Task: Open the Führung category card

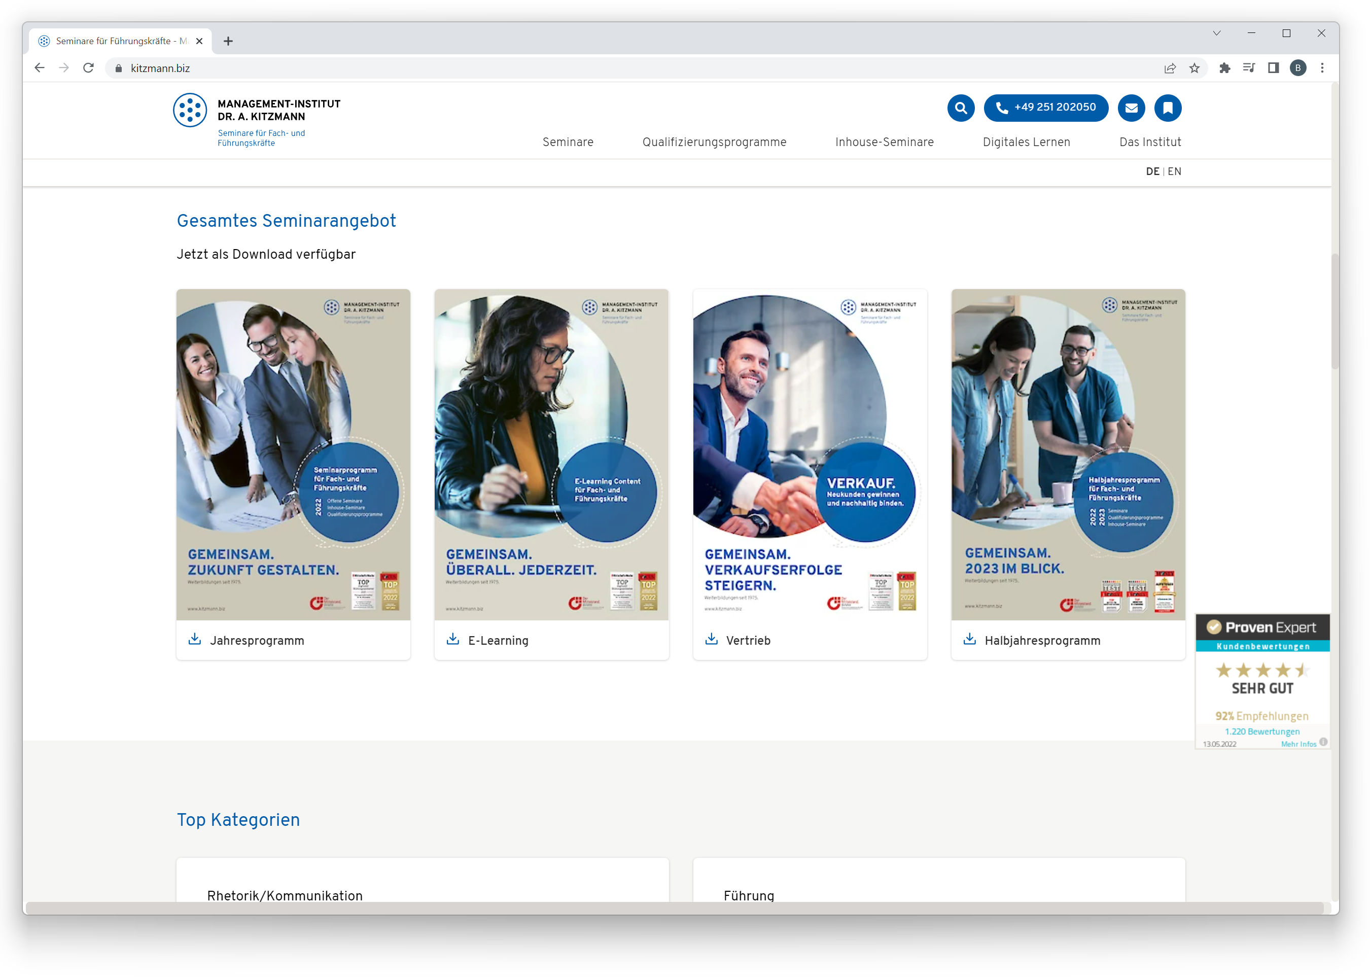Action: click(939, 880)
